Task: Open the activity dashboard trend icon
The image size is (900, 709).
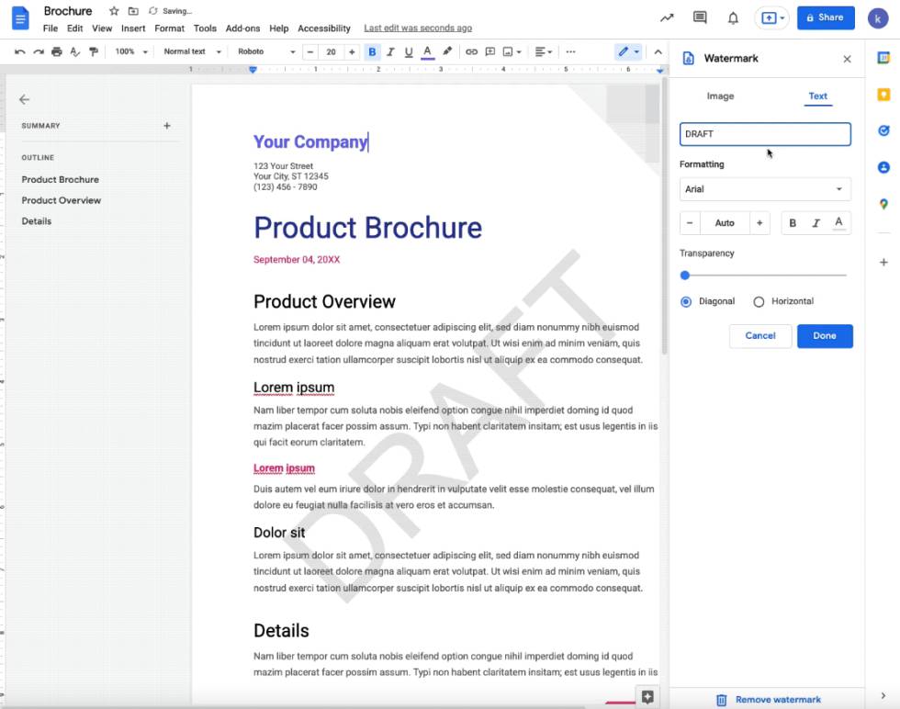Action: (x=667, y=17)
